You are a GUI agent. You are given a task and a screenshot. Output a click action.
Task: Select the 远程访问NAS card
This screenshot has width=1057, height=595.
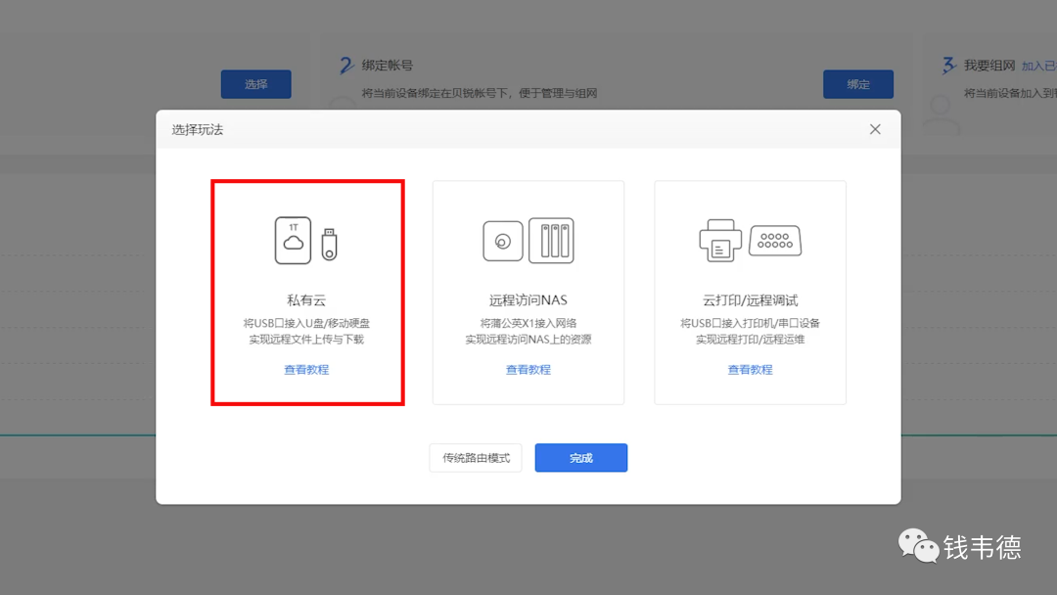(x=528, y=293)
